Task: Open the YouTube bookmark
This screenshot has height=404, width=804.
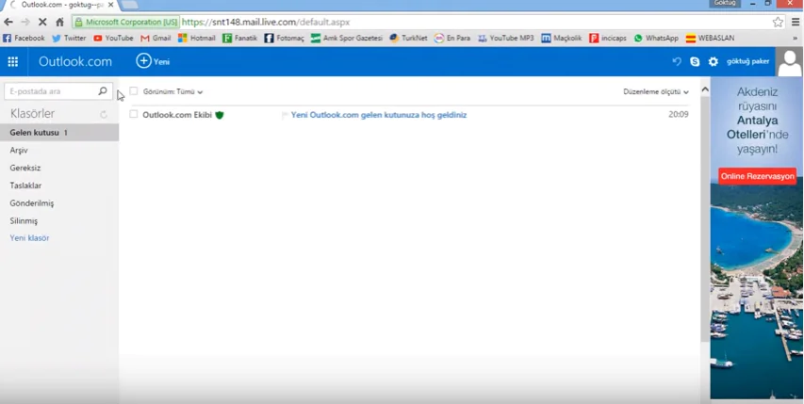Action: (x=113, y=38)
